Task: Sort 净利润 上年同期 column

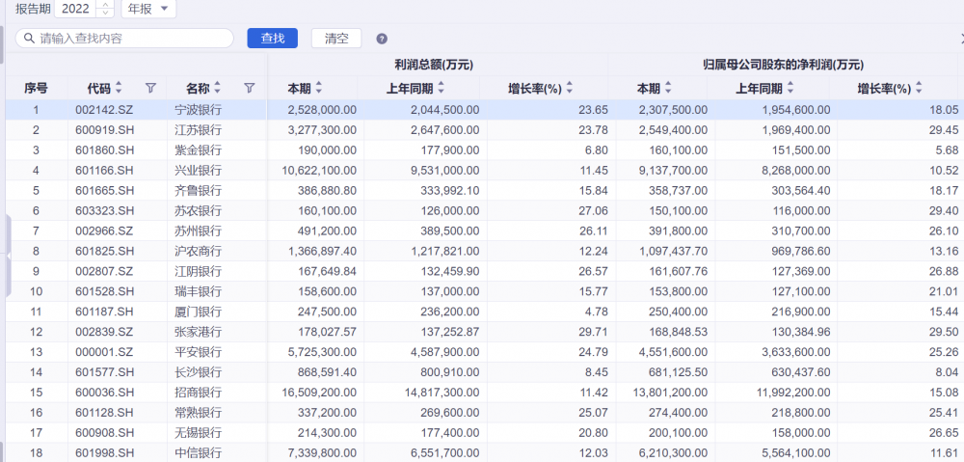Action: point(790,88)
